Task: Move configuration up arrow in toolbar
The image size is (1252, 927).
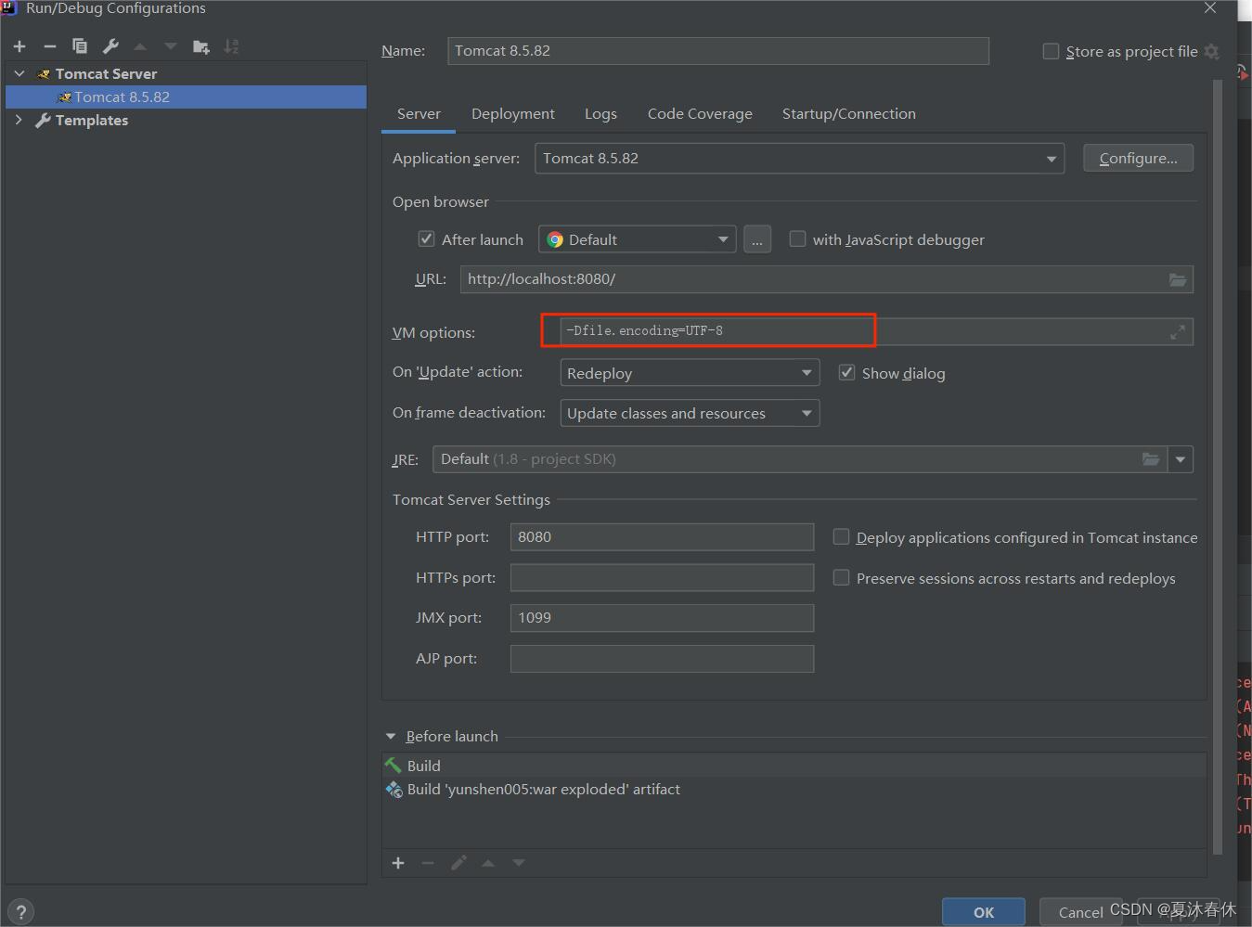Action: click(140, 46)
